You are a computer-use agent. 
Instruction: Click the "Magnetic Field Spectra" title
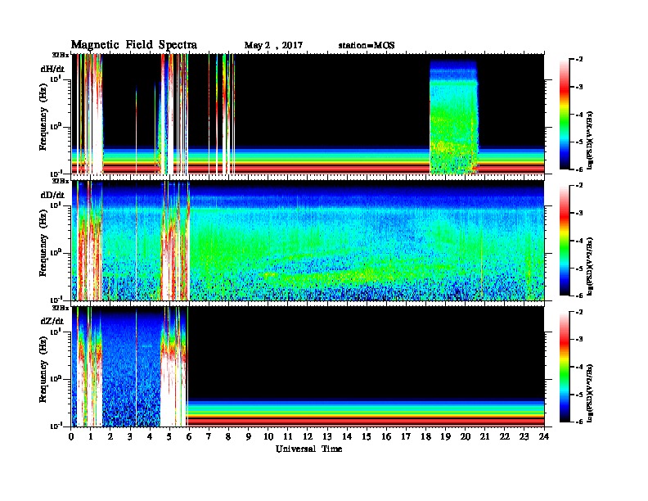[x=134, y=45]
